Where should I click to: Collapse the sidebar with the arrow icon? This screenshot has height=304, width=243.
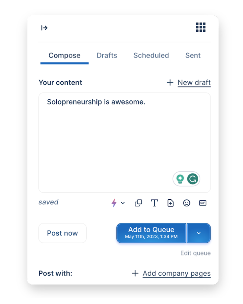point(44,28)
